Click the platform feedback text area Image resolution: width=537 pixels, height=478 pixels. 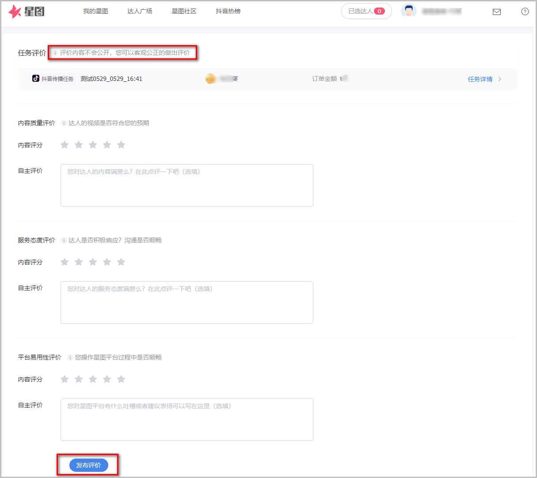[187, 420]
